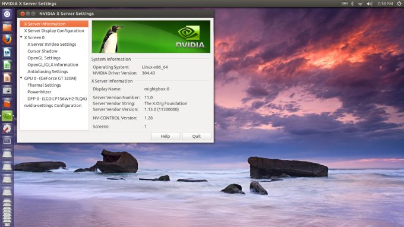
Task: Open the Bluetooth indicator menu
Action: [x=352, y=4]
